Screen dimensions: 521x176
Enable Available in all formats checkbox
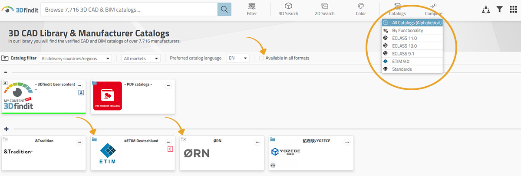point(261,58)
